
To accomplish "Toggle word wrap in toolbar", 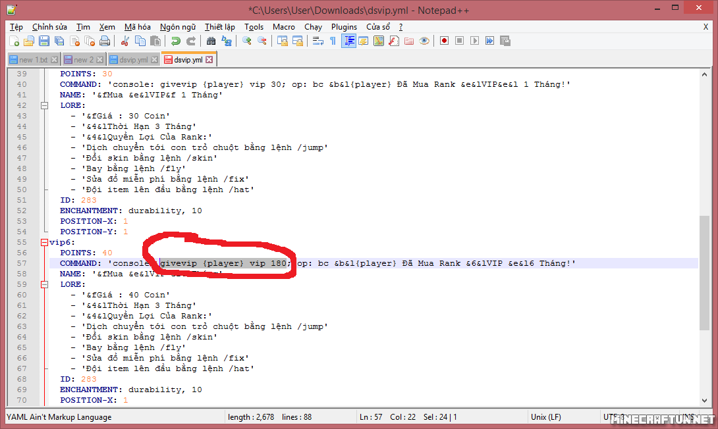I will point(318,41).
